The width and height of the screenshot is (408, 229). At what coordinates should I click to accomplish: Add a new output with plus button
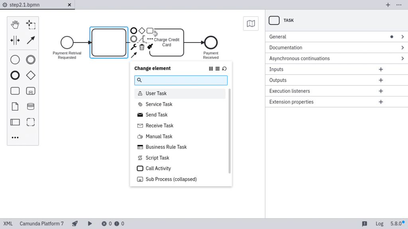381,80
